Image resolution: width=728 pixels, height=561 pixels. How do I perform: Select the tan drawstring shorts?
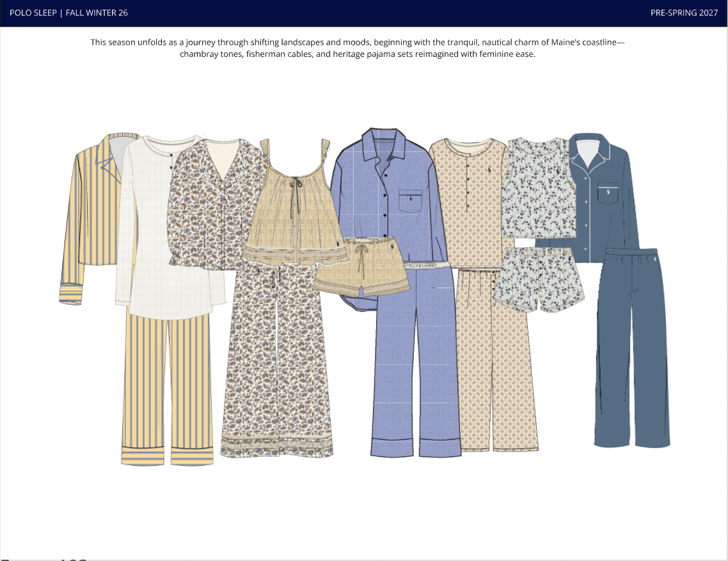[x=361, y=268]
